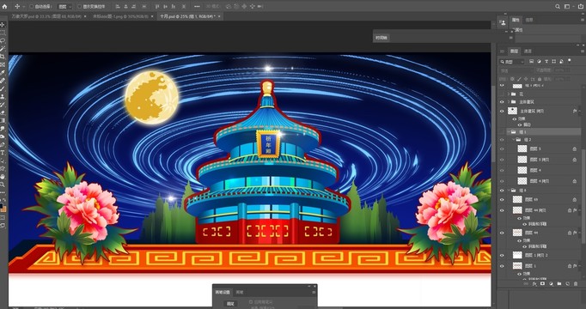The width and height of the screenshot is (586, 309).
Task: Click the background color swatch
Action: coord(4,209)
